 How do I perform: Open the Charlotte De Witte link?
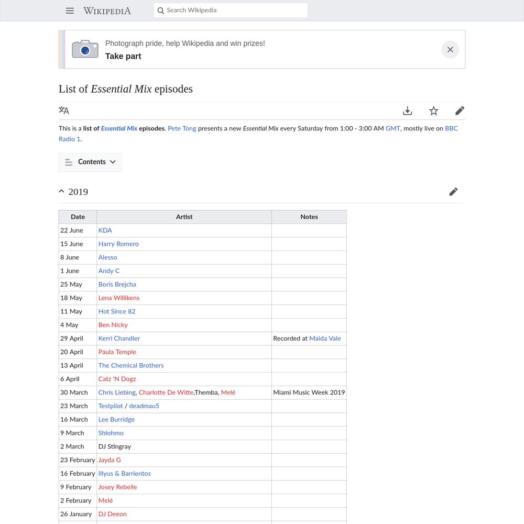[x=166, y=392]
